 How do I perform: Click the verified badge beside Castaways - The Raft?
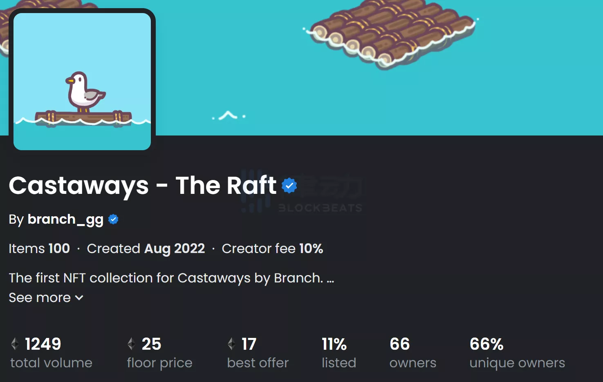pos(289,186)
